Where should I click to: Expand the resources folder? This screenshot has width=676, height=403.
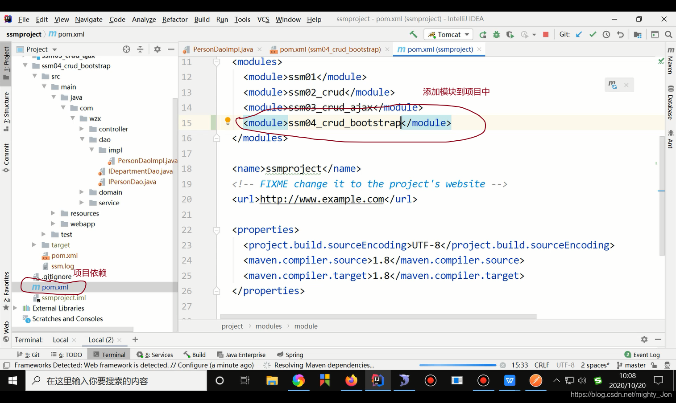click(x=53, y=213)
